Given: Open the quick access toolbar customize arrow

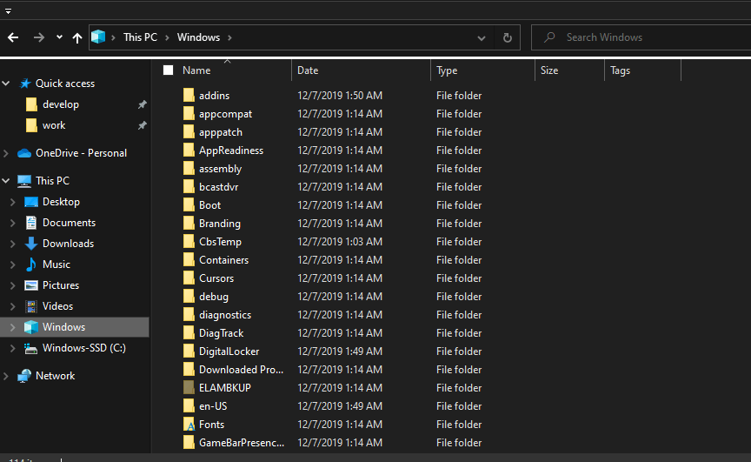Looking at the screenshot, I should [8, 11].
